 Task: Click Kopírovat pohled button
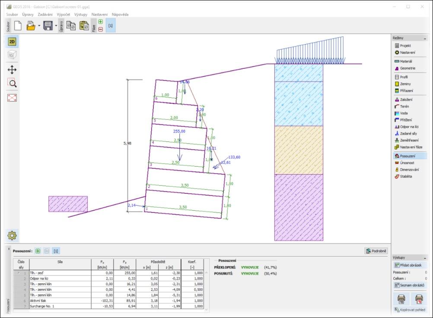pos(410,310)
